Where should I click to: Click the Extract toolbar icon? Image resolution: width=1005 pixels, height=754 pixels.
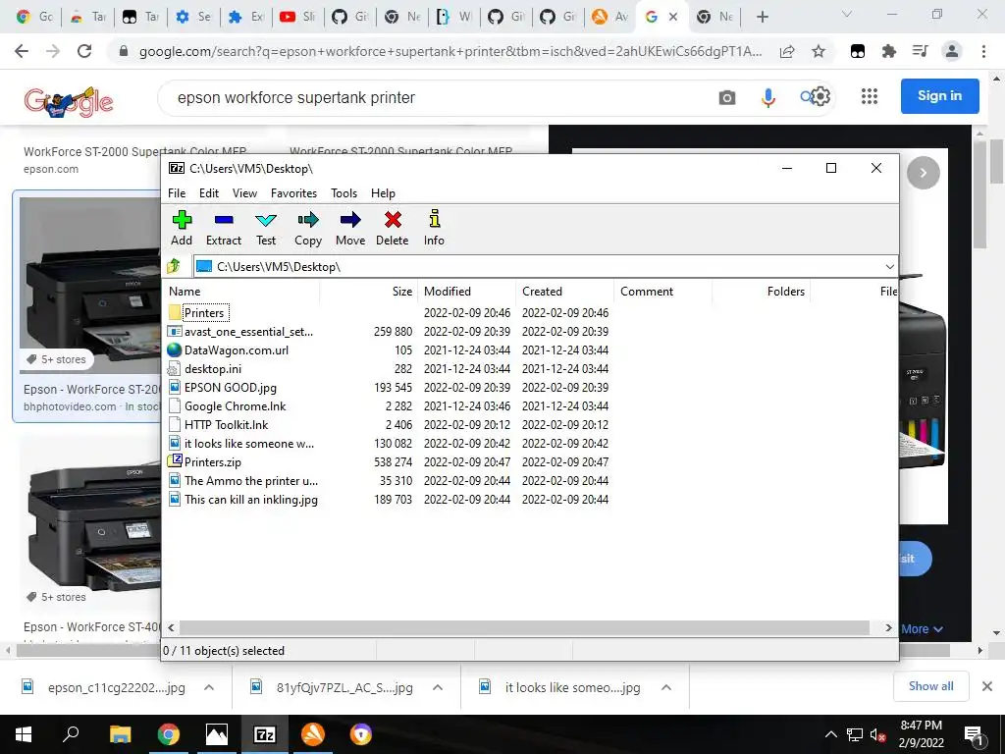pos(224,228)
